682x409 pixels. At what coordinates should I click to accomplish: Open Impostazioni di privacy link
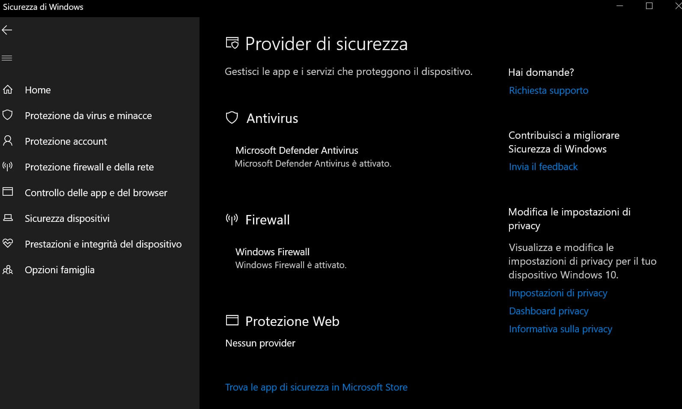pos(558,293)
